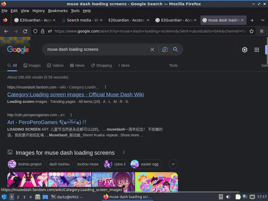This screenshot has height=201, width=268.
Task: Switch to the Videos results tab
Action: coord(55,65)
